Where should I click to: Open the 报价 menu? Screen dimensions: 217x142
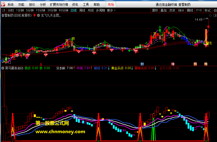[x=32, y=5]
